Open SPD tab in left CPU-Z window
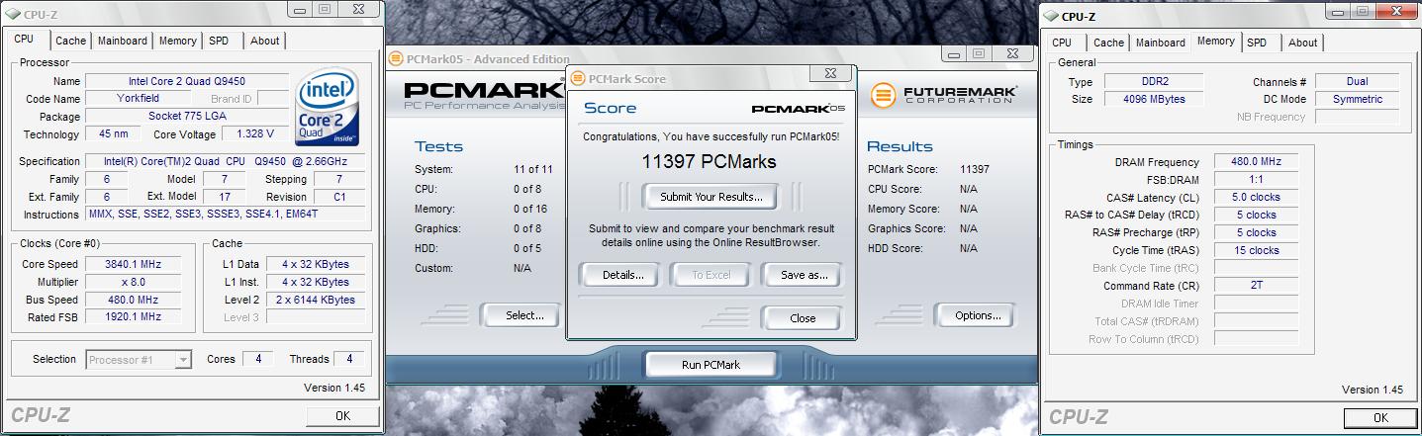The width and height of the screenshot is (1422, 436). click(x=219, y=41)
